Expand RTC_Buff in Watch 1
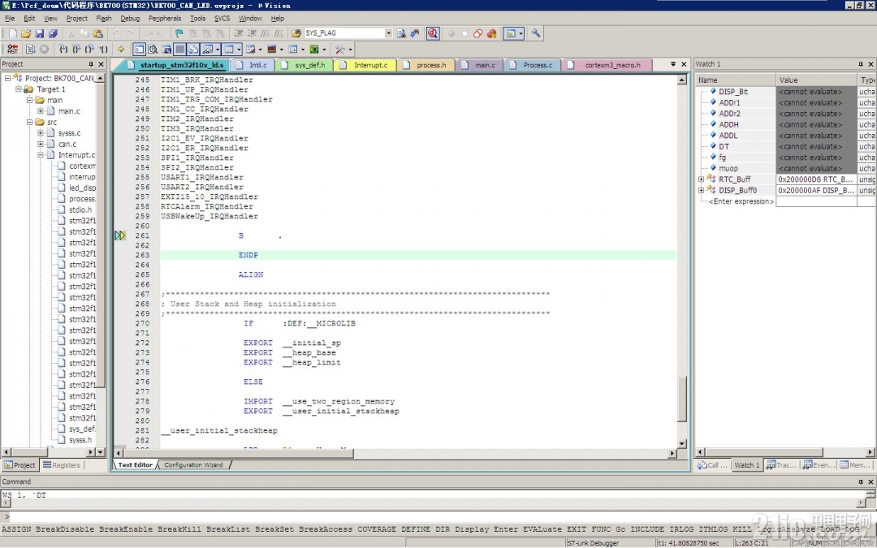Viewport: 877px width, 548px height. pyautogui.click(x=701, y=179)
